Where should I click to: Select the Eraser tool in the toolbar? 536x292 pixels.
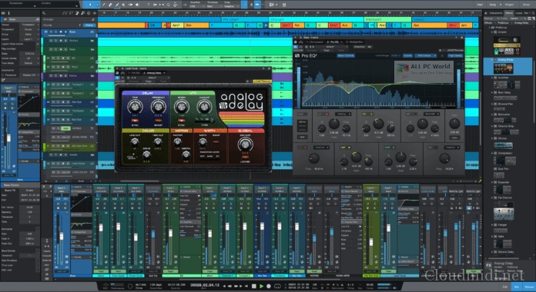pos(110,5)
